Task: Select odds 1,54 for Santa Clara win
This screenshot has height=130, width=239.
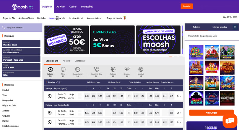Action: point(87,96)
